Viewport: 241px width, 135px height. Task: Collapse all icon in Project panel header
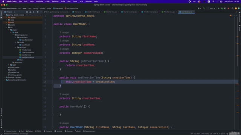34,12
